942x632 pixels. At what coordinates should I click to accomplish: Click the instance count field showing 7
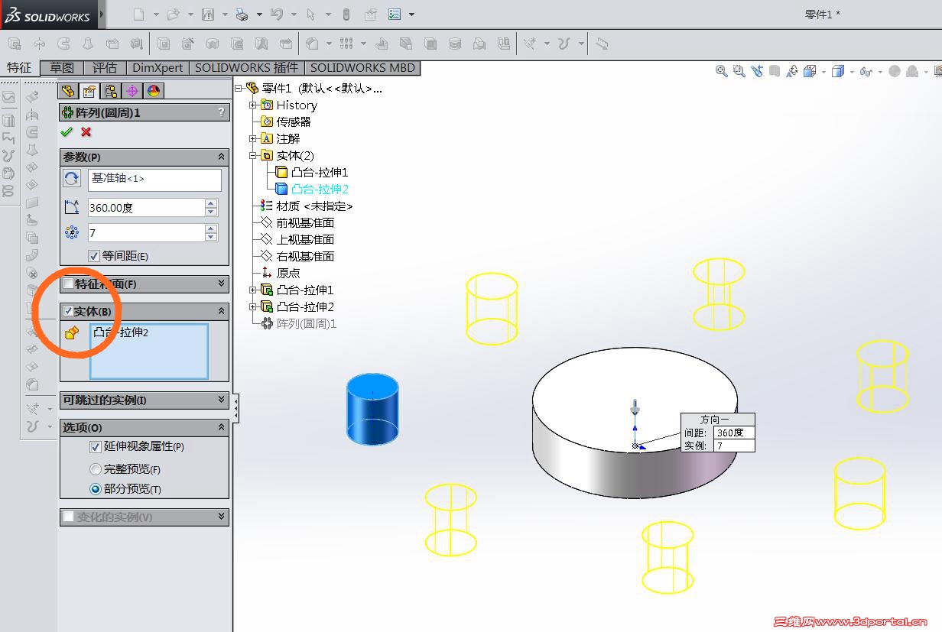pyautogui.click(x=145, y=232)
